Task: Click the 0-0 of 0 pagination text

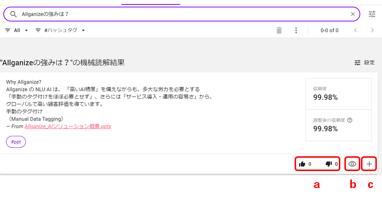Action: [329, 31]
